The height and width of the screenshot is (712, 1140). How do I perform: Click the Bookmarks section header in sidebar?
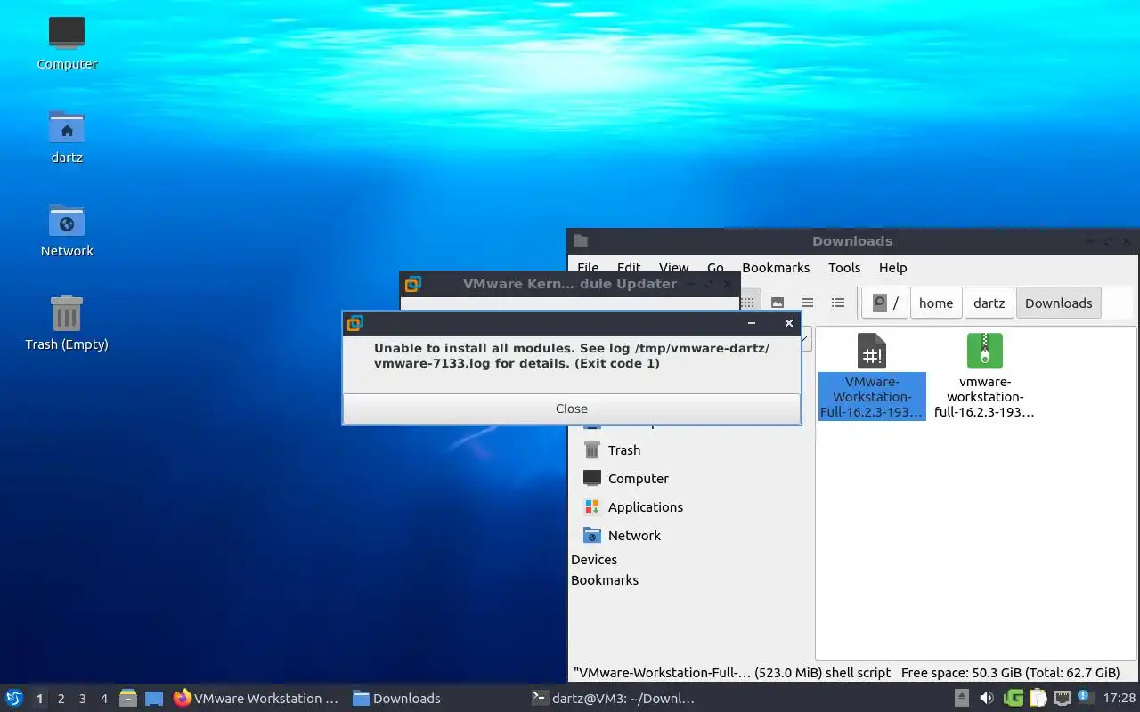click(x=605, y=580)
